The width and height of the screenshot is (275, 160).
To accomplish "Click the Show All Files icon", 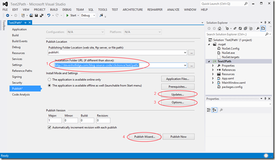I will pos(251,29).
